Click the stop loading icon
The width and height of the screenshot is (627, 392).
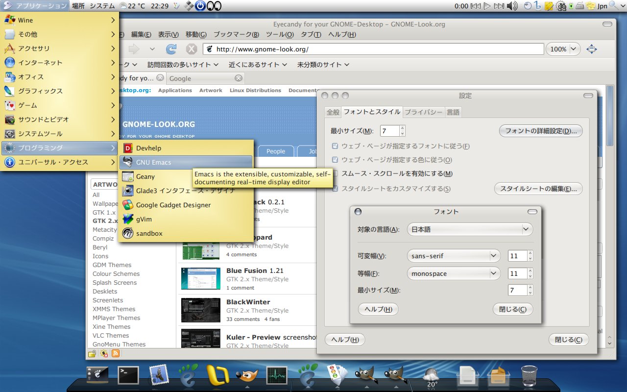point(192,49)
